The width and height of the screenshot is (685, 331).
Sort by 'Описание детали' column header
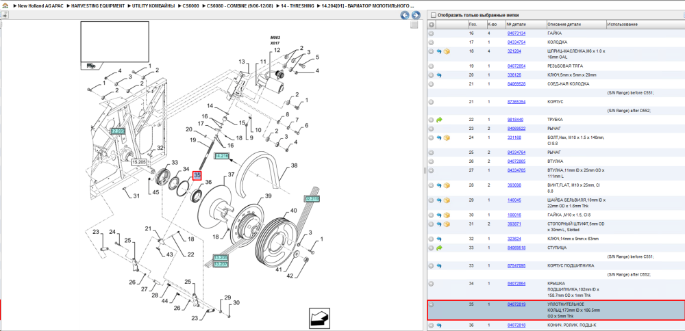coord(576,25)
